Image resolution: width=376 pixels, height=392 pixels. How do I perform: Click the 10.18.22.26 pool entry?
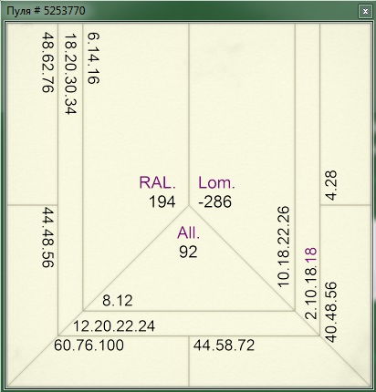pyautogui.click(x=283, y=246)
